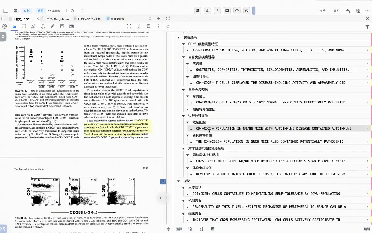This screenshot has height=233, width=372.
Task: Toggle the lock width icon in bottom bar
Action: 191,229
